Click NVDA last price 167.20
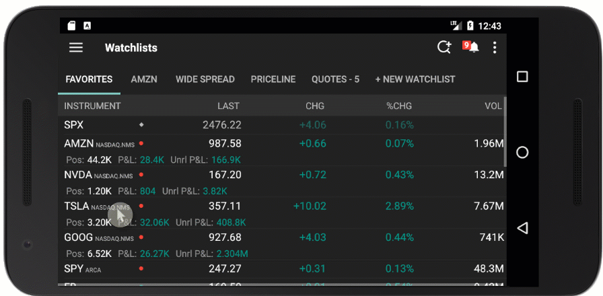Viewport: 603px width, 296px height. point(225,175)
